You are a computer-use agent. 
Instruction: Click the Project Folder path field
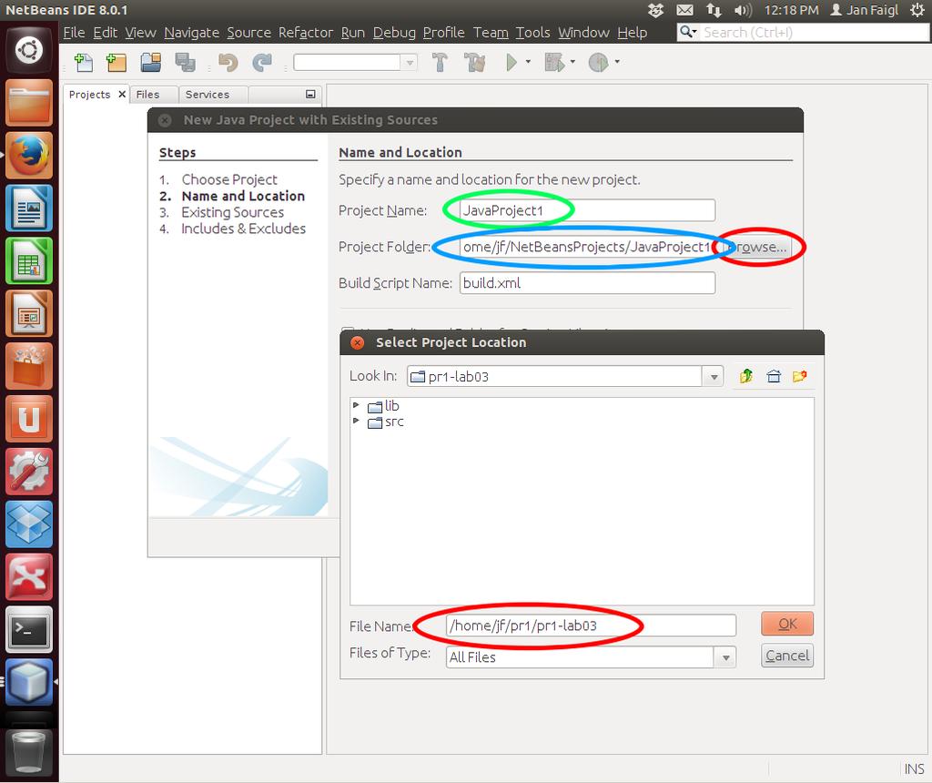coord(587,247)
